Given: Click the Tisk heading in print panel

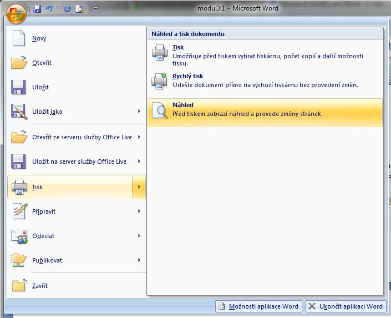Looking at the screenshot, I should 178,47.
